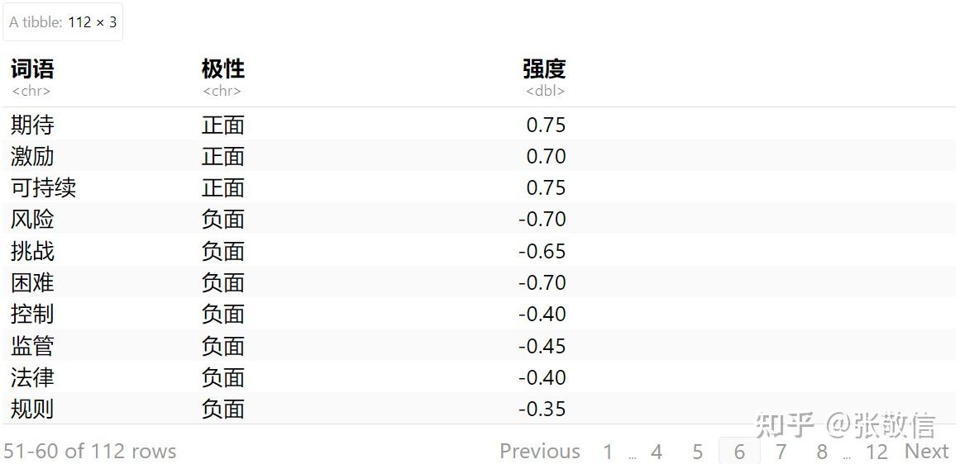
Task: Select the 期待 row cell
Action: pyautogui.click(x=32, y=125)
